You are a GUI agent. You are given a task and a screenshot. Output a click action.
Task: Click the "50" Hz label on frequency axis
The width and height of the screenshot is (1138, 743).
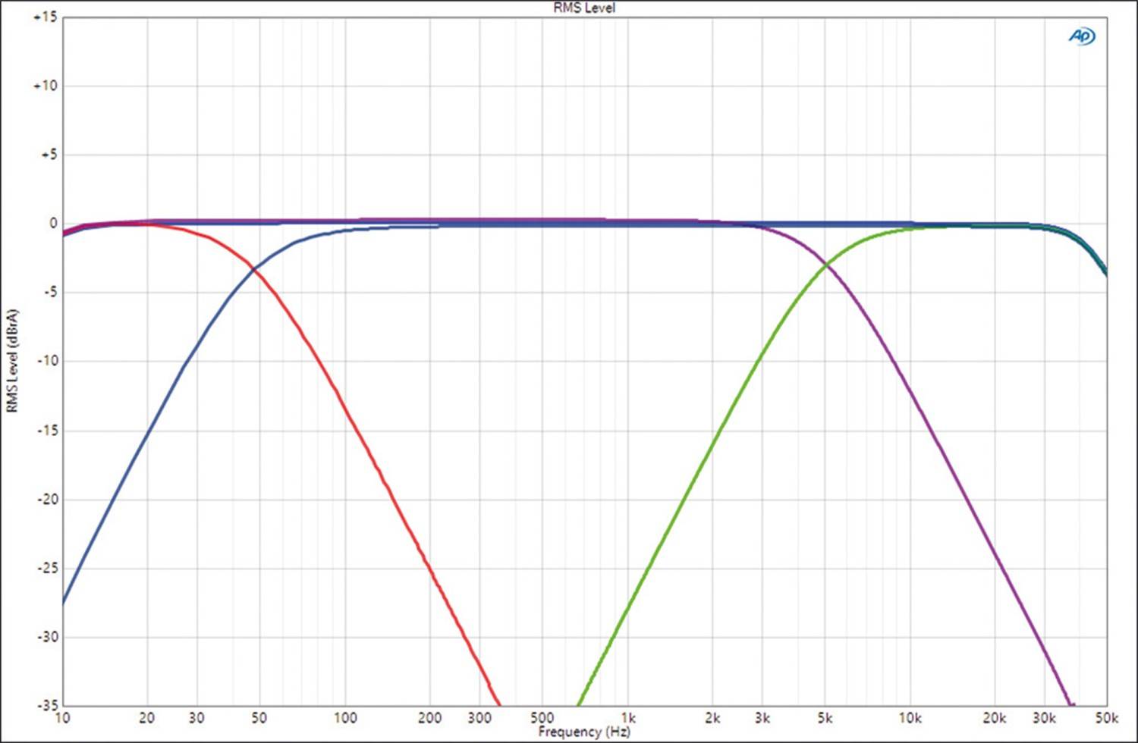tap(259, 717)
